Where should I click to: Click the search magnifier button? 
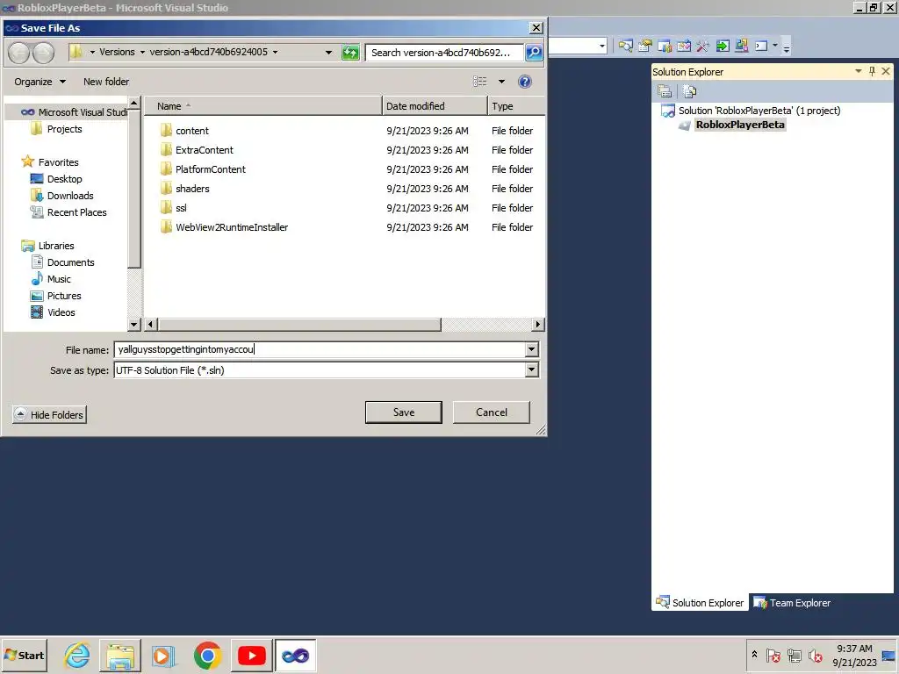(534, 53)
